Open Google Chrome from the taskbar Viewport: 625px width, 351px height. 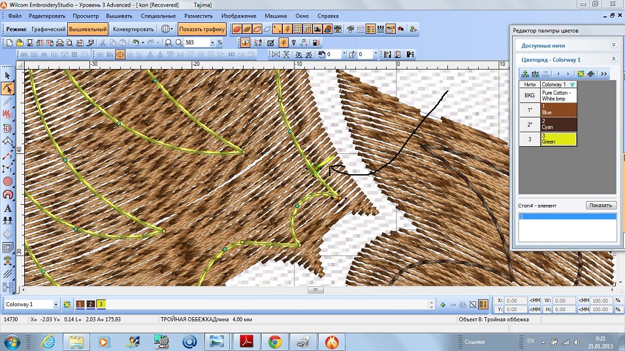[x=275, y=341]
